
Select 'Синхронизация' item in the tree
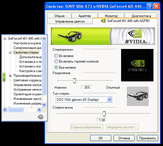[x=27, y=48]
